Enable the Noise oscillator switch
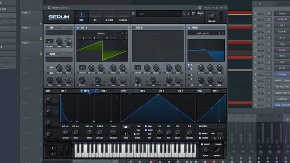290x163 pixels. [x=47, y=54]
